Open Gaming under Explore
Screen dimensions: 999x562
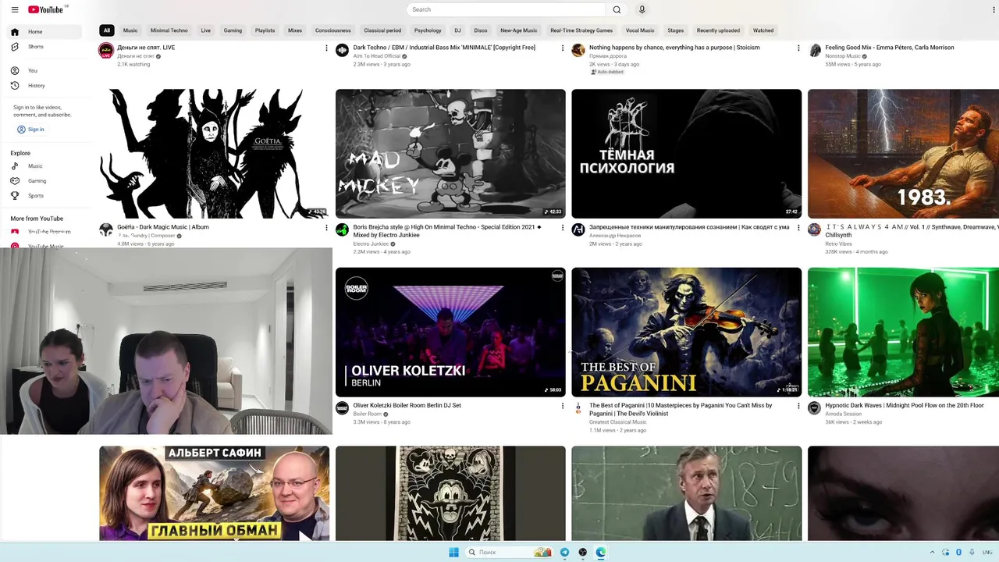(45, 181)
